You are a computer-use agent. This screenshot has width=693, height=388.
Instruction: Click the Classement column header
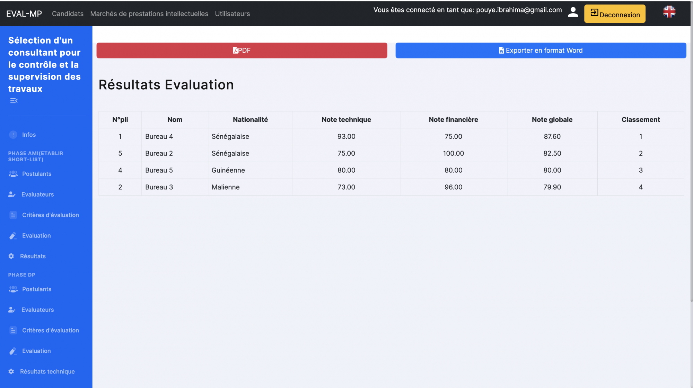click(640, 120)
